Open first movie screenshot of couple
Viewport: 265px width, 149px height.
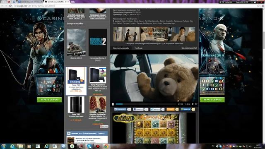[x=127, y=34]
